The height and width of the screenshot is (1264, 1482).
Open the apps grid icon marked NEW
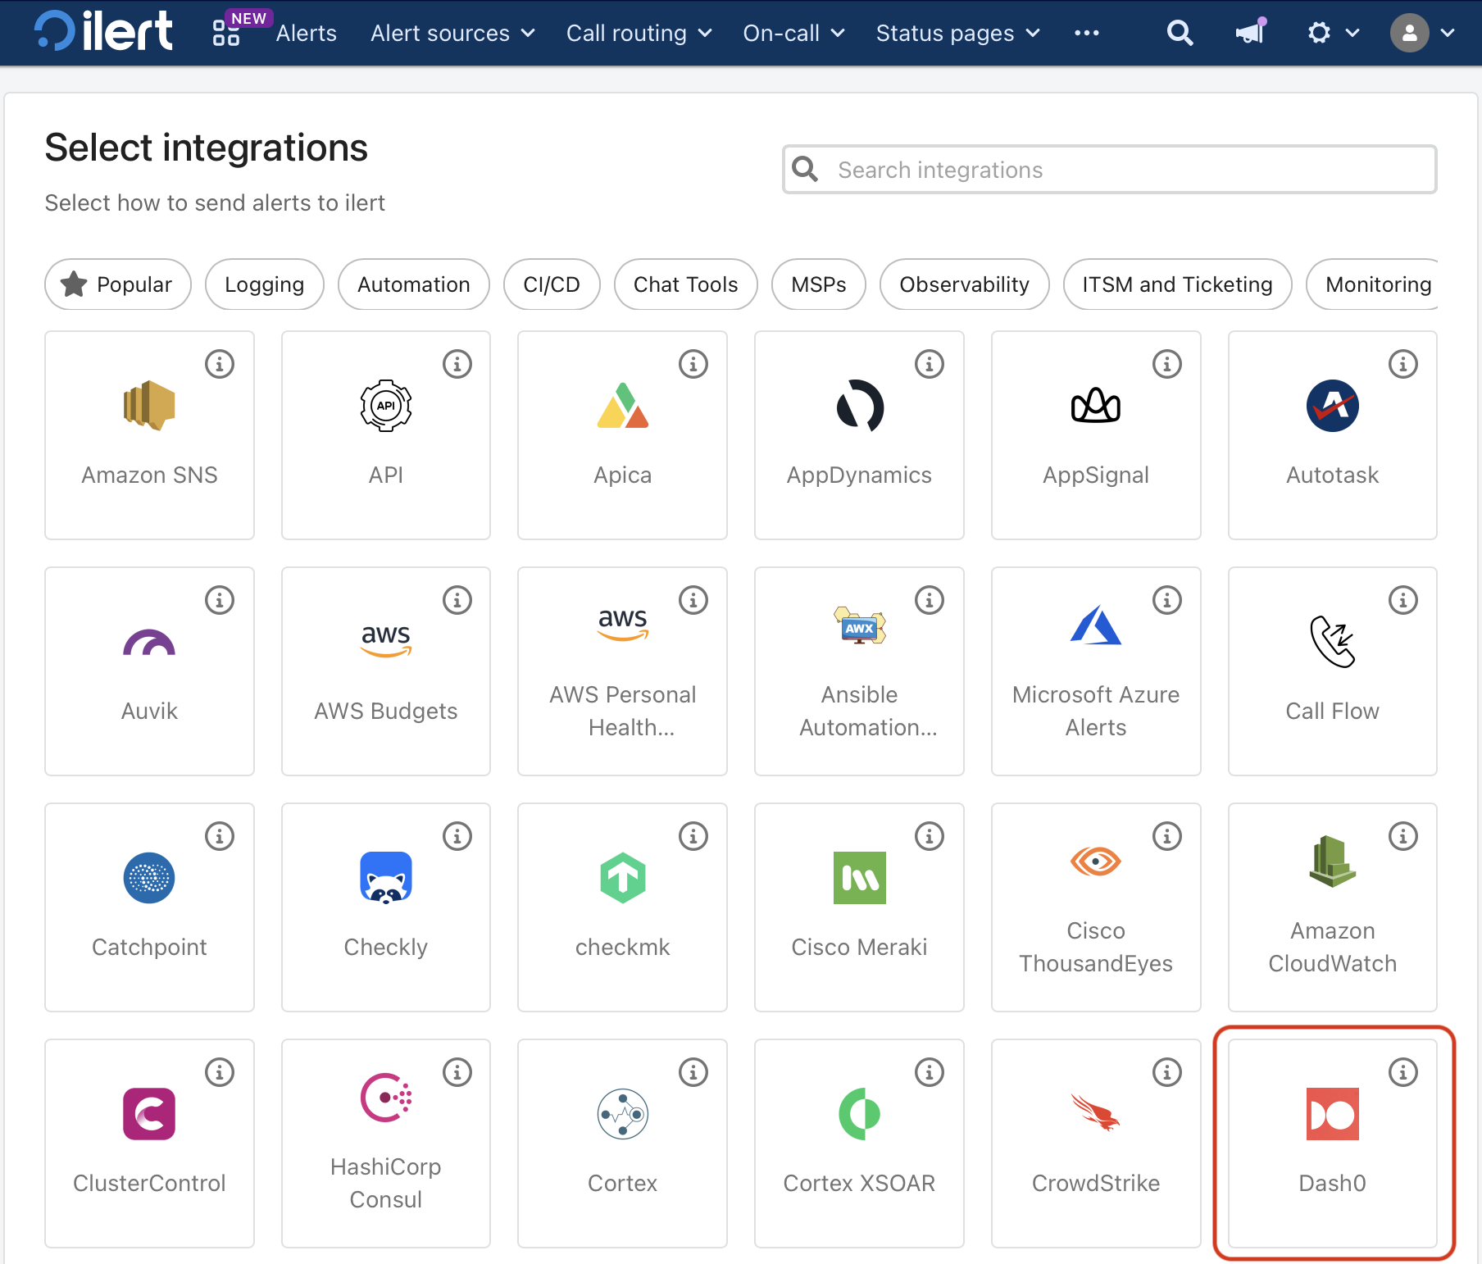tap(226, 33)
